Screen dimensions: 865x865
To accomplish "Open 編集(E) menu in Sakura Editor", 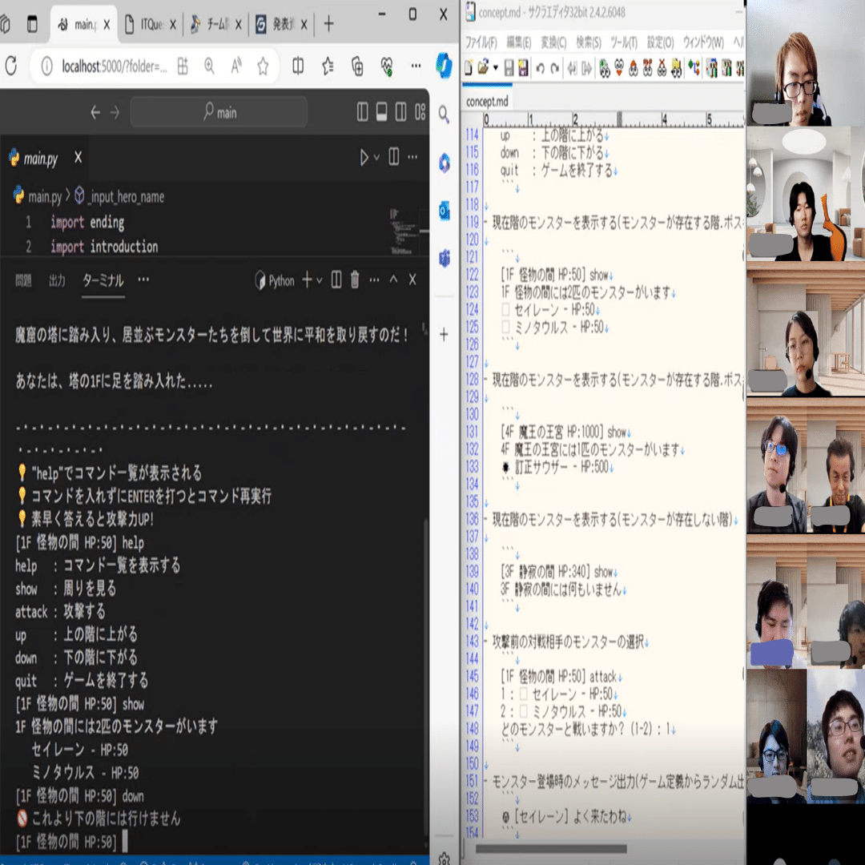I will click(x=518, y=42).
